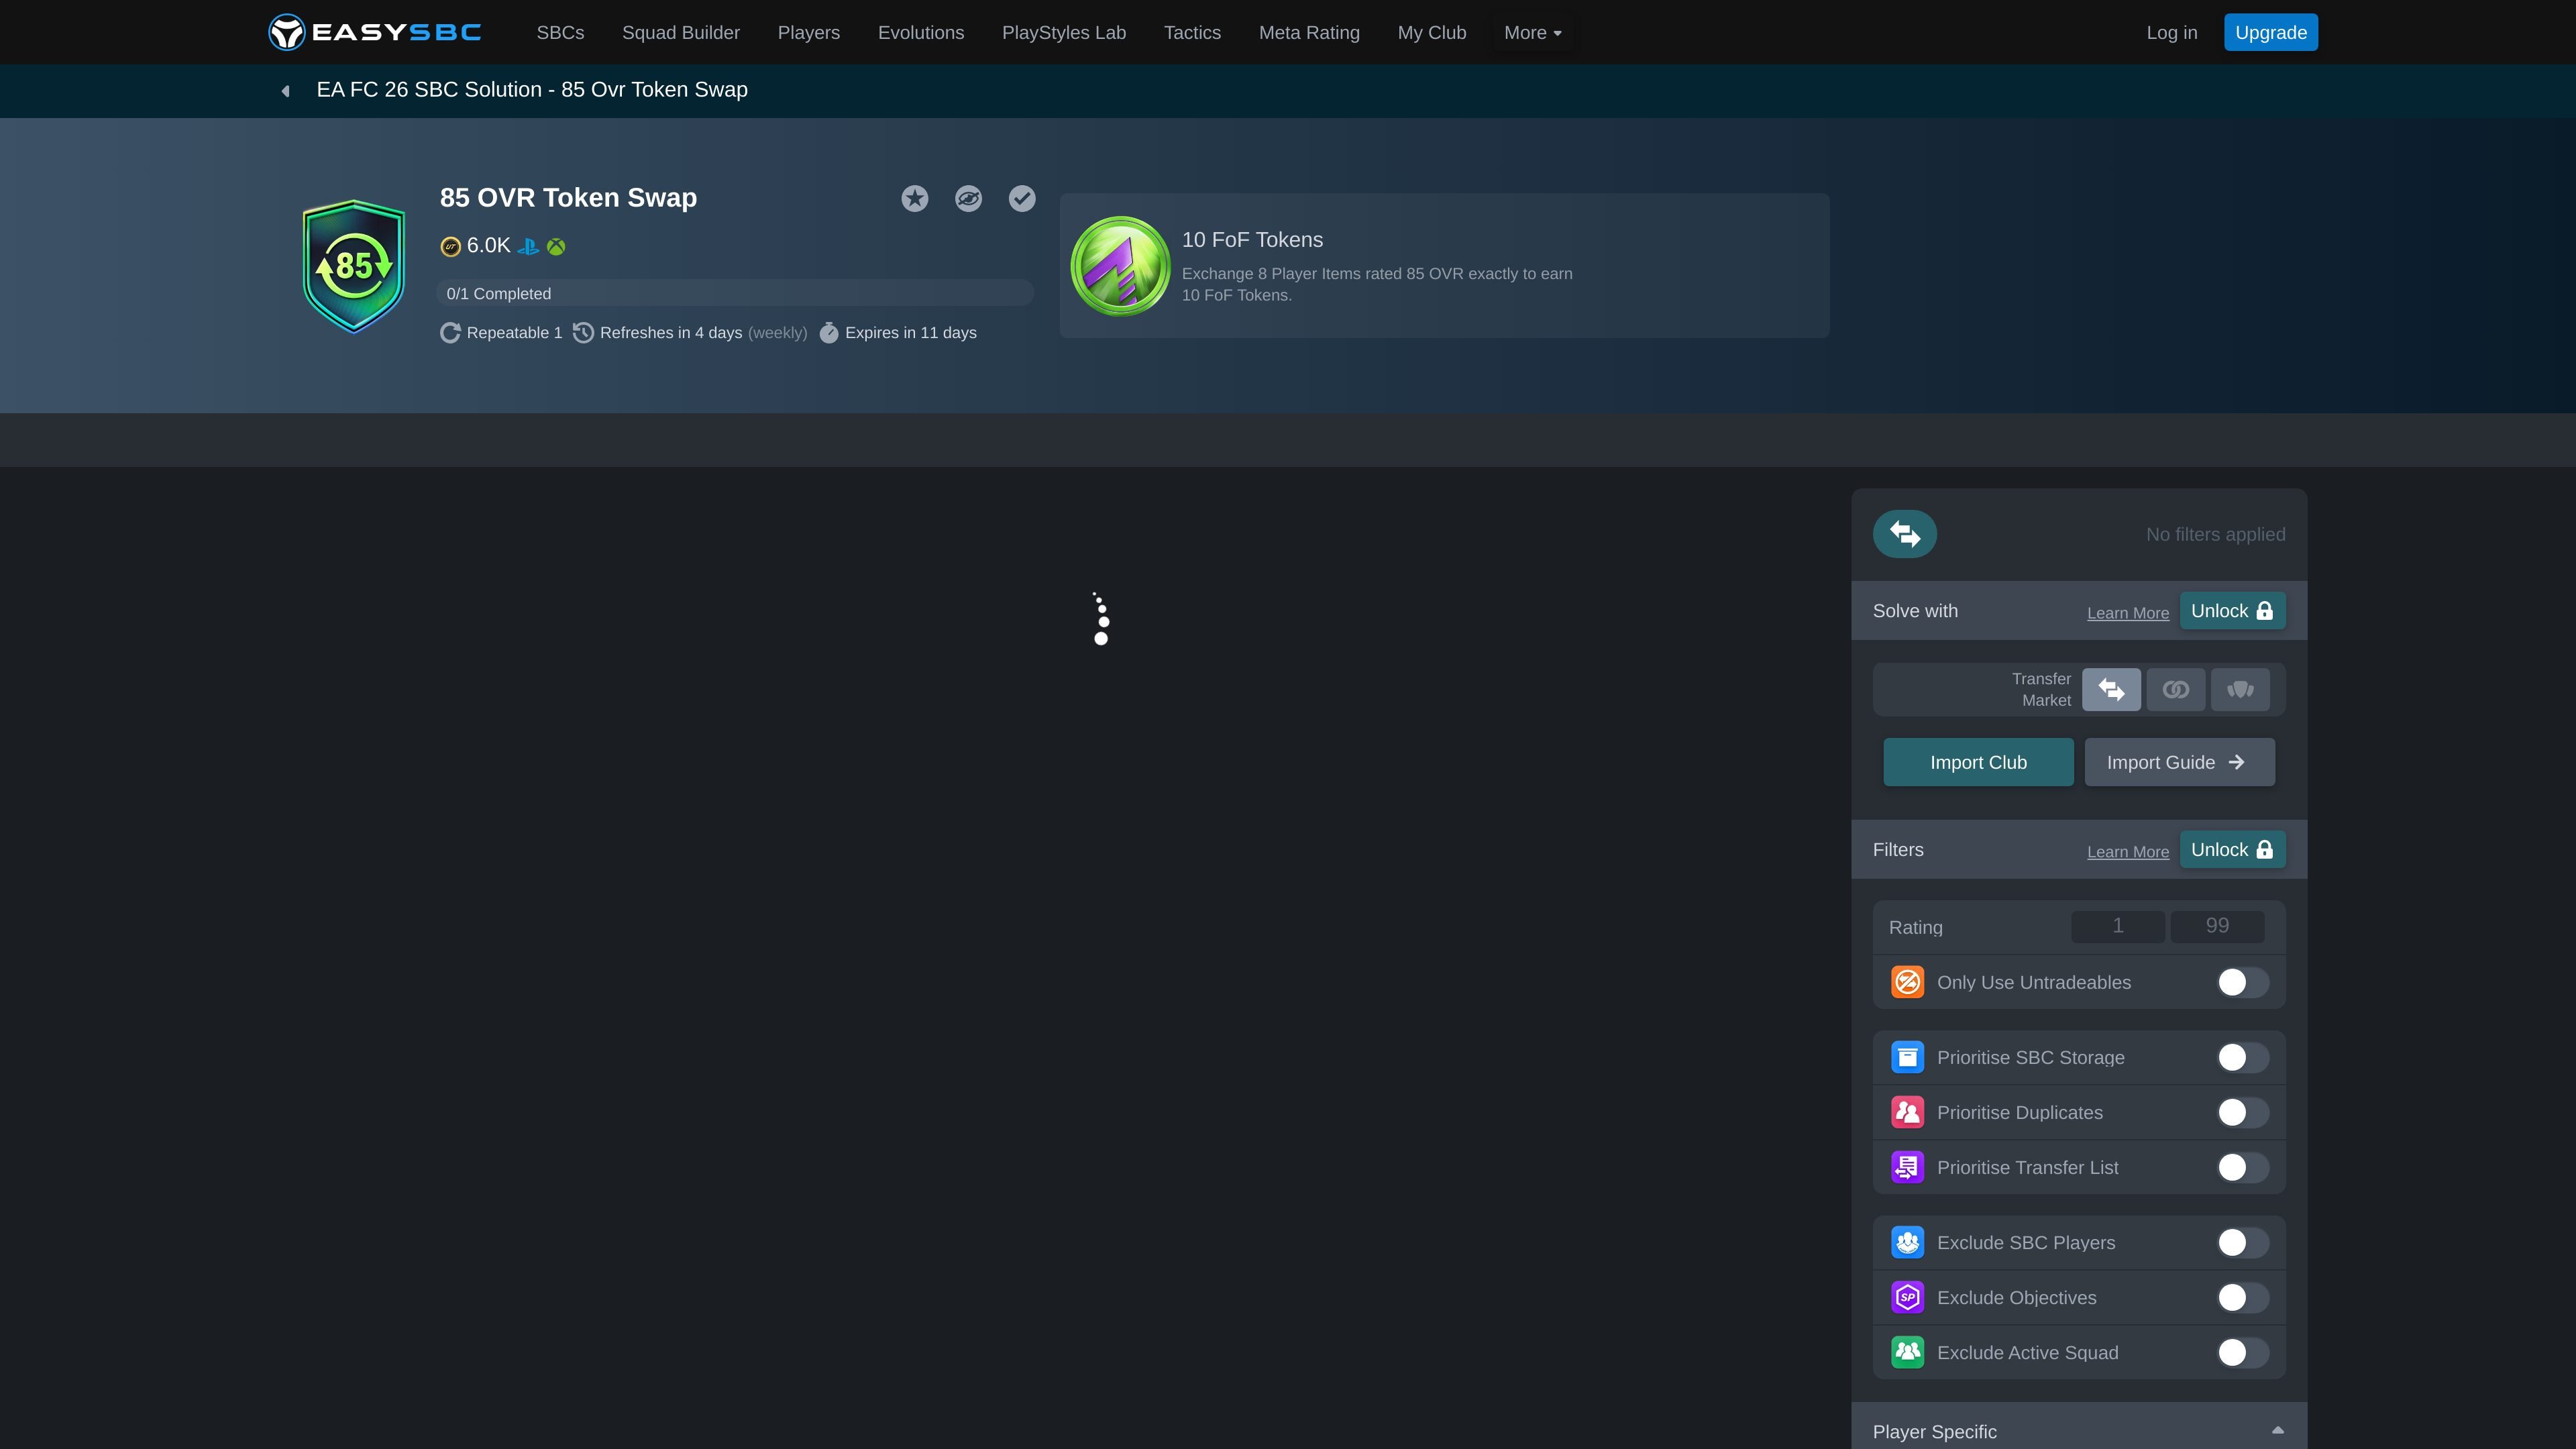The height and width of the screenshot is (1449, 2576).
Task: Open Meta Rating page
Action: 1309,33
